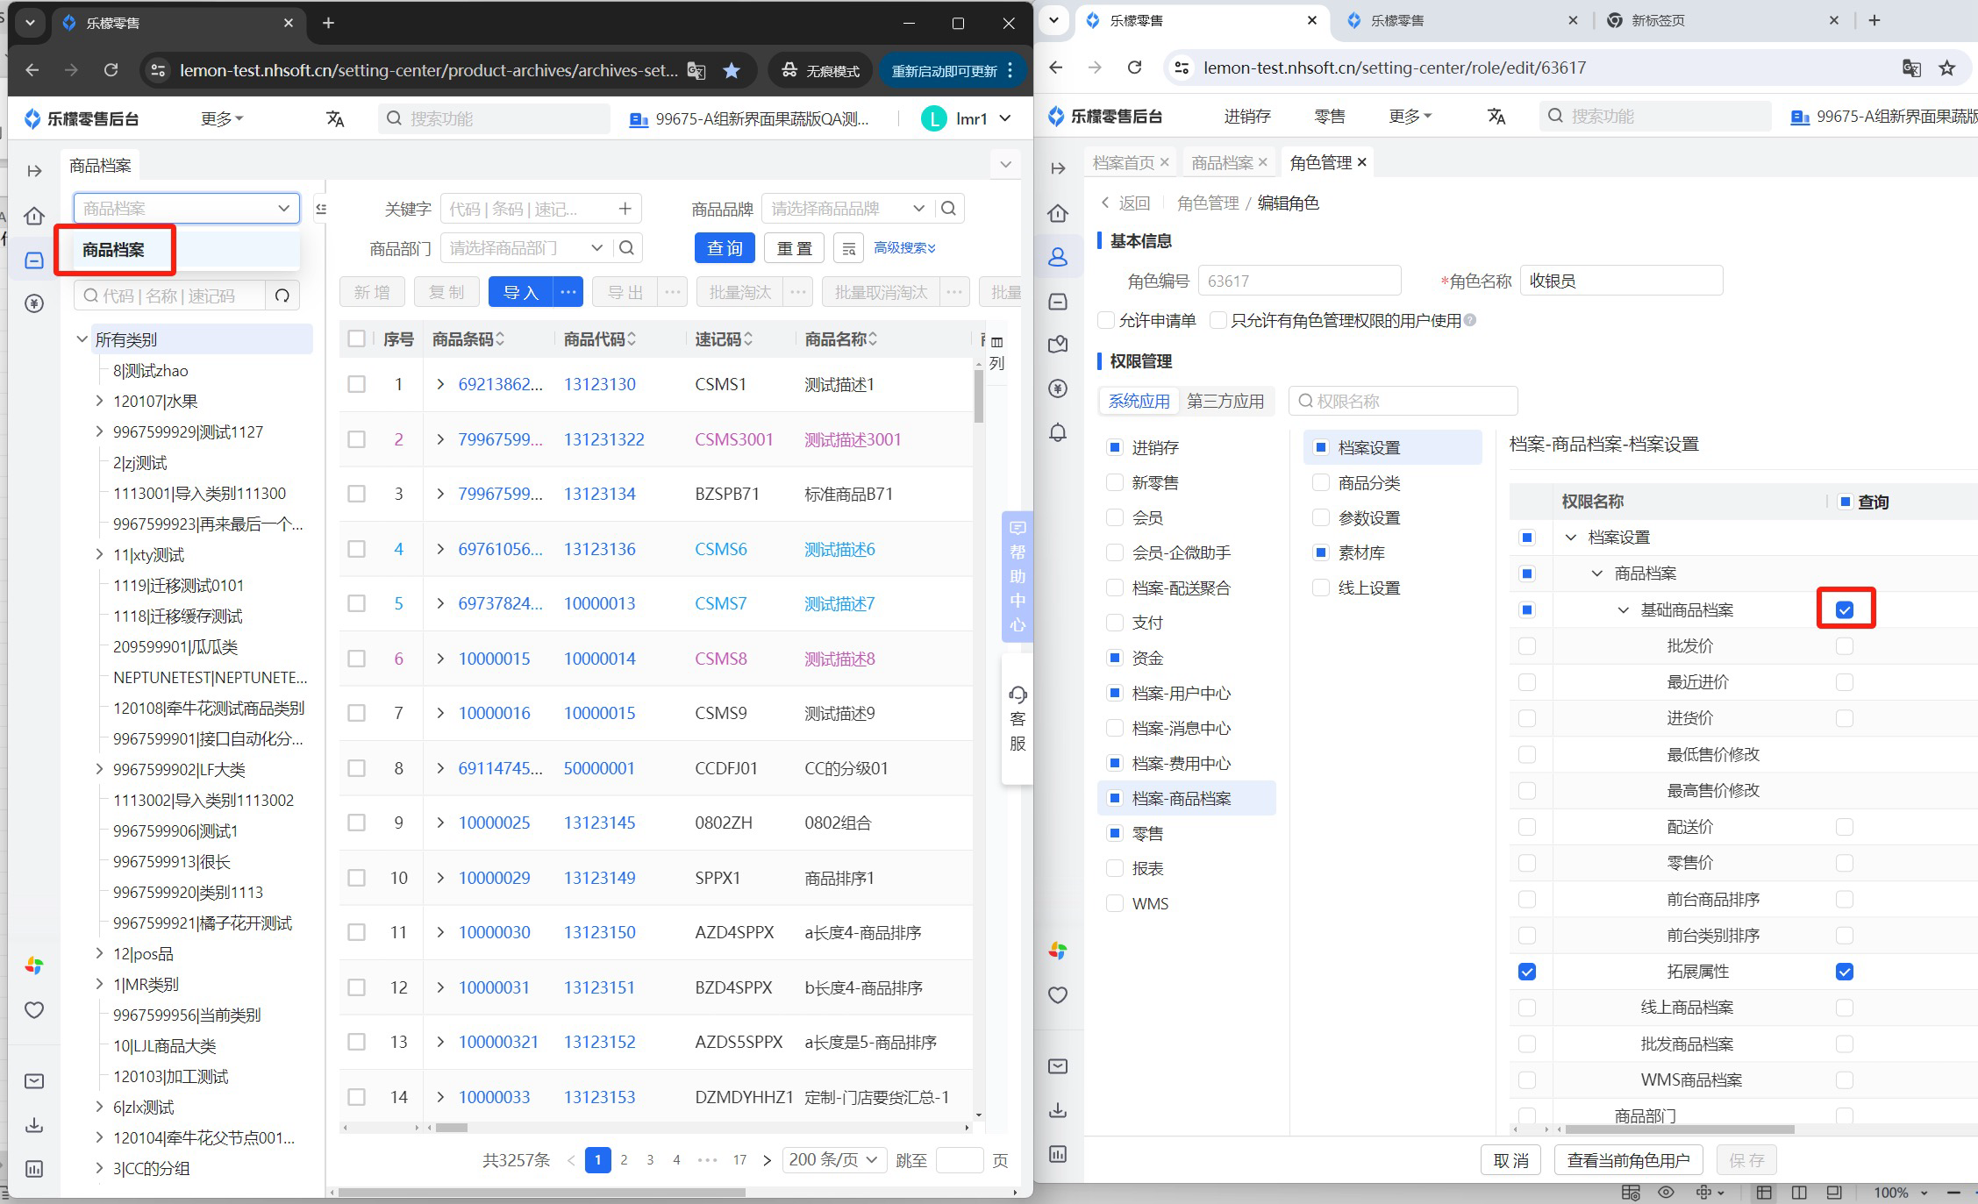This screenshot has width=1978, height=1204.
Task: Expand sidebar with arrow icon in right window
Action: [1058, 168]
